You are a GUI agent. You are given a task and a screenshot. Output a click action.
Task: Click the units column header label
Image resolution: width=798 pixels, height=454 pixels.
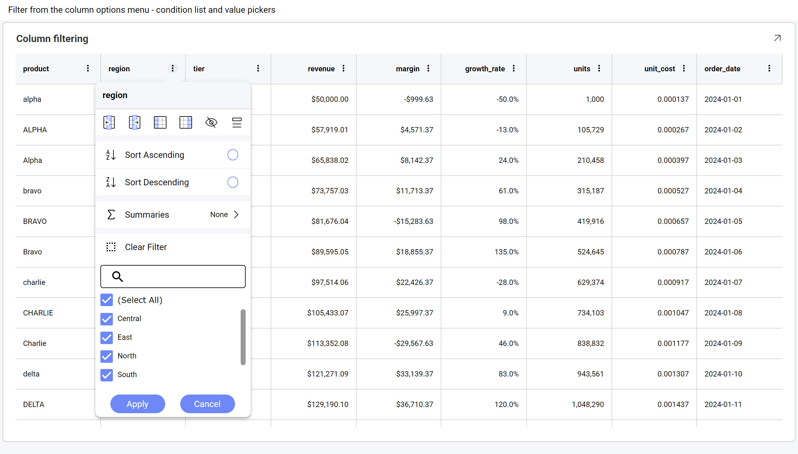pos(582,69)
